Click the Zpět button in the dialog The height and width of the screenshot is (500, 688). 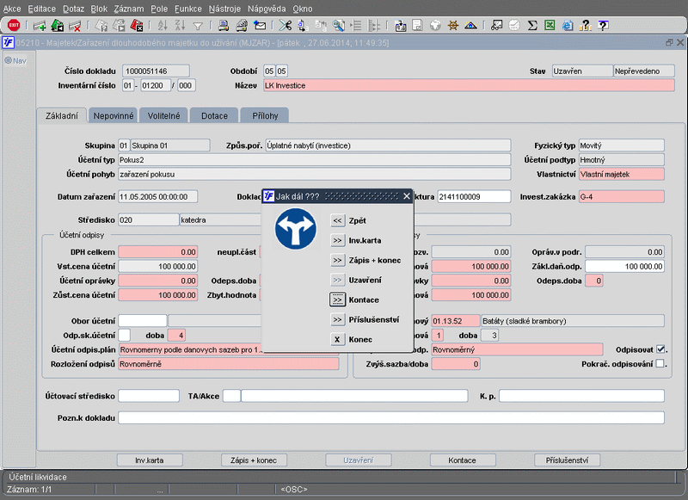[x=338, y=220]
